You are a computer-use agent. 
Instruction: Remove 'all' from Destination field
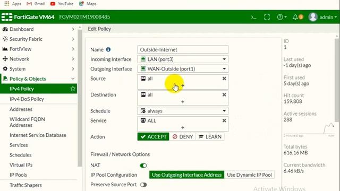(224, 94)
